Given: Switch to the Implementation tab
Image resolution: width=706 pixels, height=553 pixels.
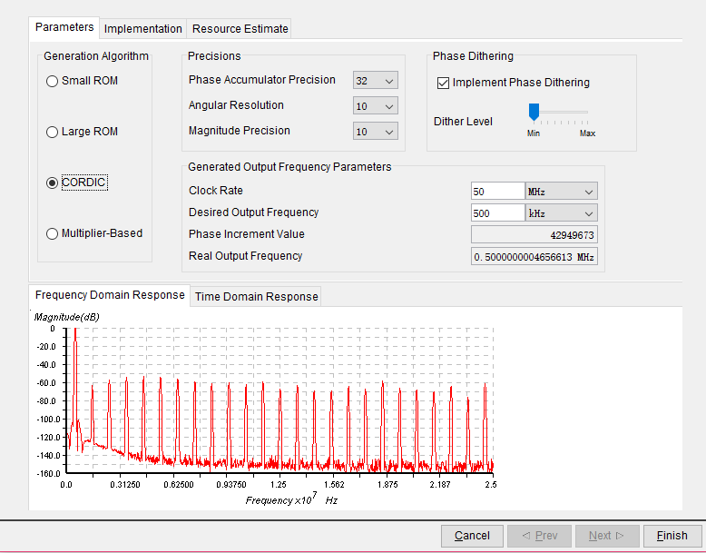Looking at the screenshot, I should (142, 28).
